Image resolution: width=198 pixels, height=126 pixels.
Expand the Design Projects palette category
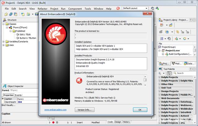[x=160, y=91]
